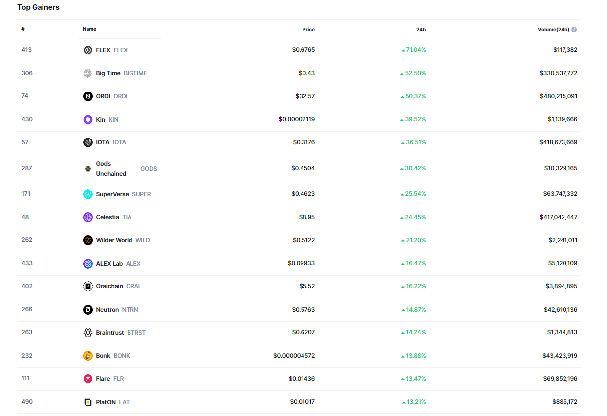Click the $330,537,772 volume cell
607x416 pixels.
pos(559,73)
